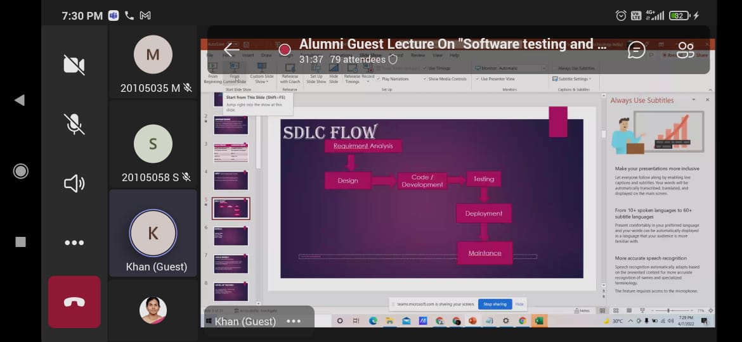
Task: Click Hide on the sharing notification bar
Action: 519,304
